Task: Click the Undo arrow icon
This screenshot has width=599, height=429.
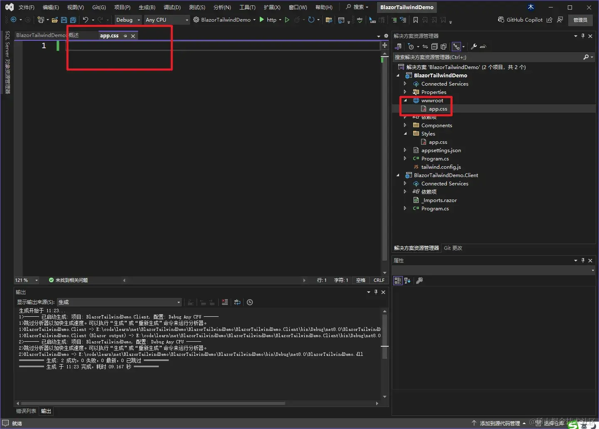Action: (86, 20)
